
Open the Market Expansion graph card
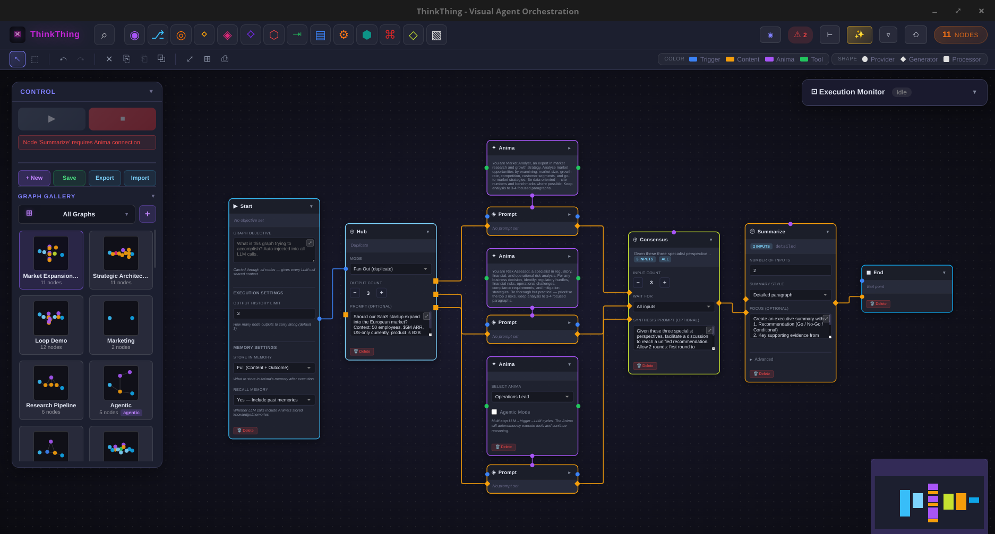coord(51,260)
